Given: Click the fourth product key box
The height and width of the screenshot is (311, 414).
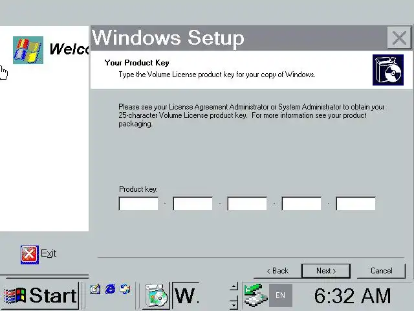Looking at the screenshot, I should point(301,203).
